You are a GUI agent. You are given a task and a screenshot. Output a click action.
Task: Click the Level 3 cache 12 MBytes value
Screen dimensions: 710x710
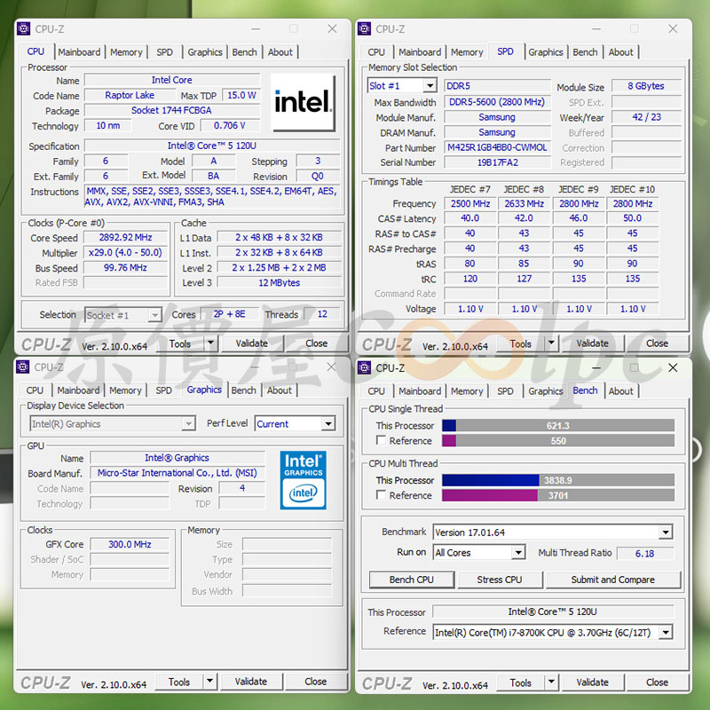point(279,282)
